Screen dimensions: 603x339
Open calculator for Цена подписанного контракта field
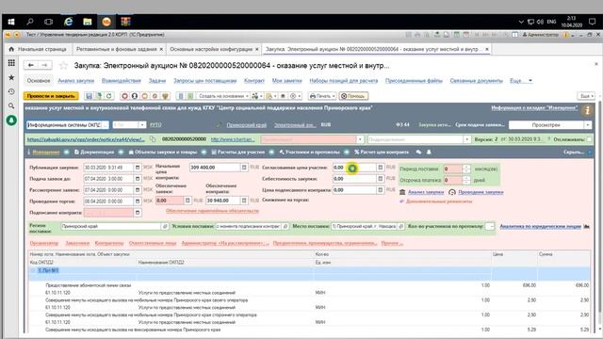tap(380, 190)
